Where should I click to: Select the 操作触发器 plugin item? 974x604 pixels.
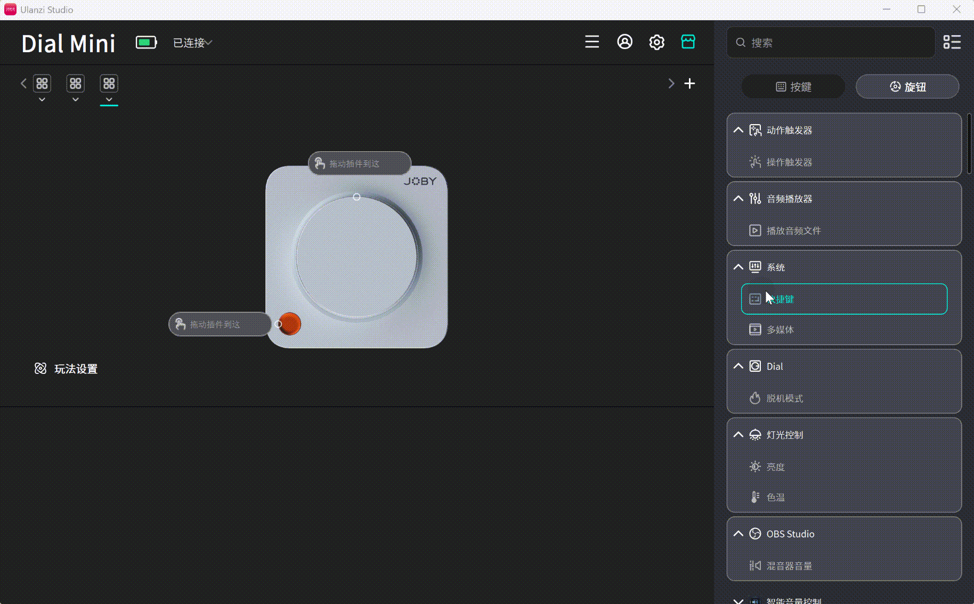pos(844,162)
